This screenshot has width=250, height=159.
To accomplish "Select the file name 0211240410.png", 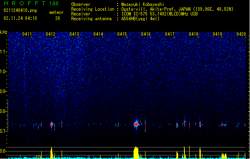I will pyautogui.click(x=20, y=10).
